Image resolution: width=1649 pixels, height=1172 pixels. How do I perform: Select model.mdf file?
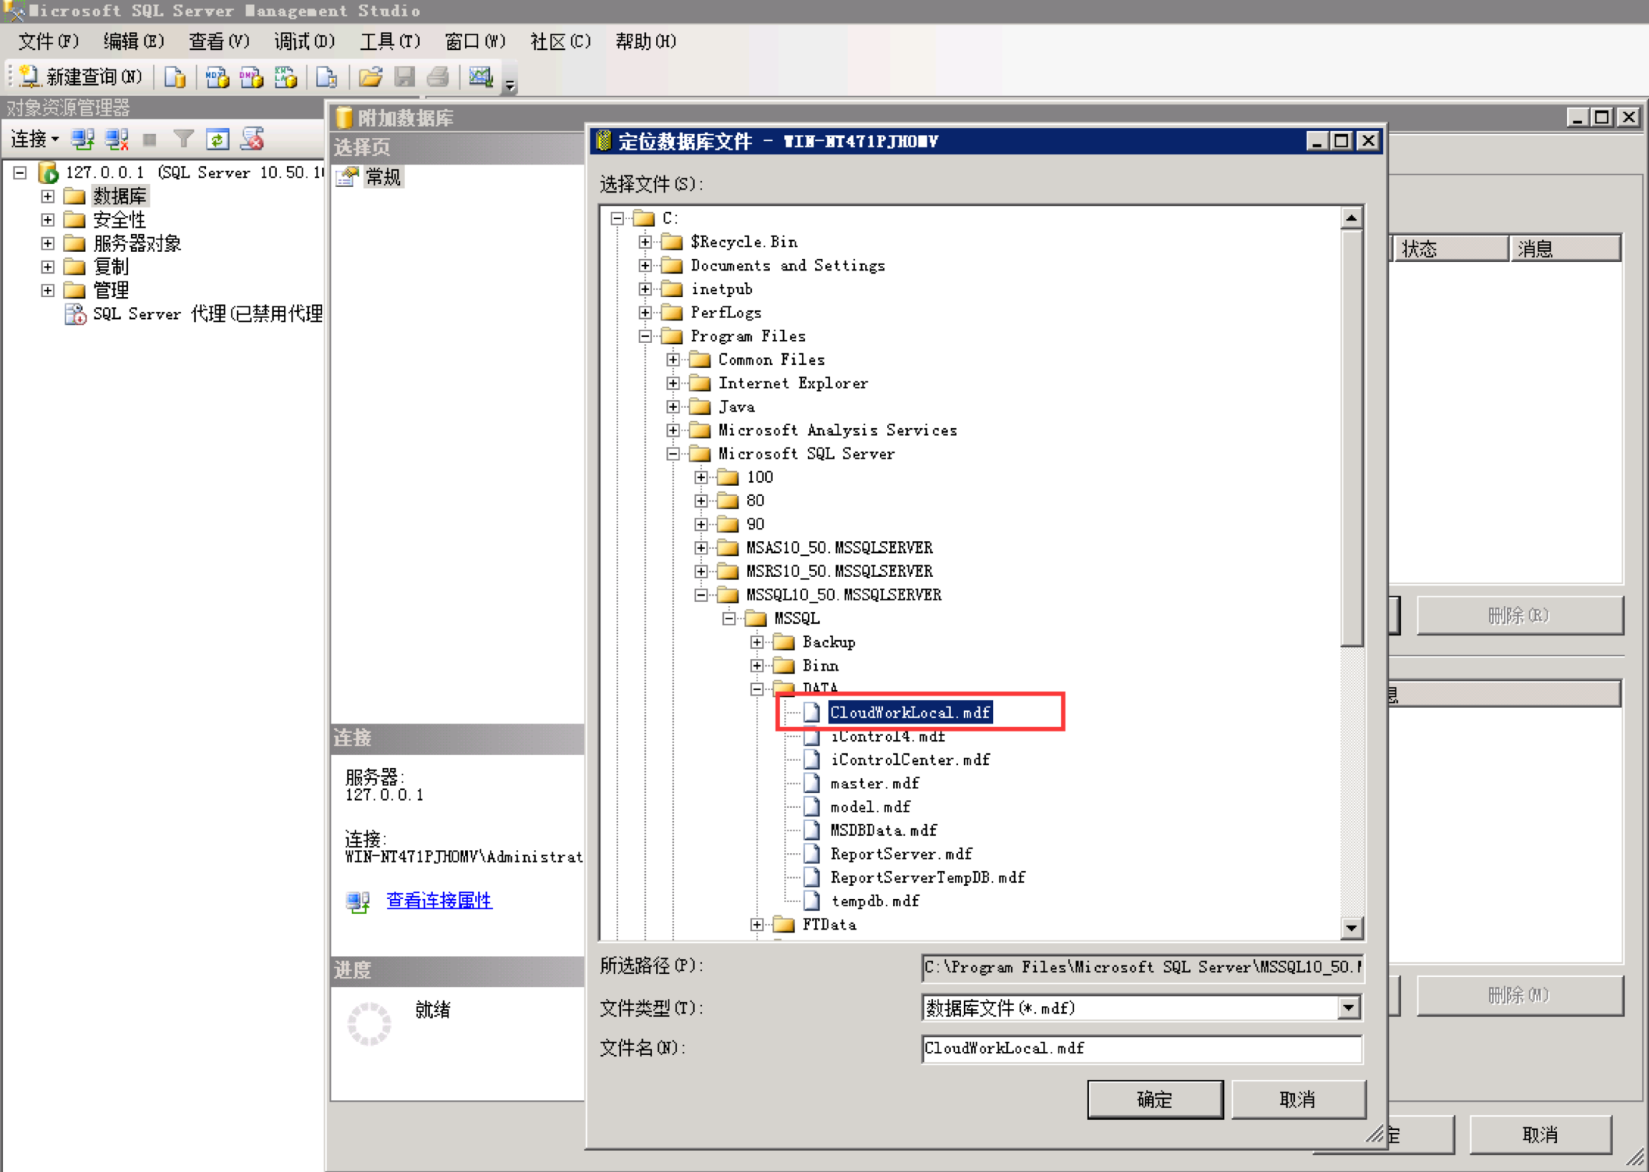870,806
